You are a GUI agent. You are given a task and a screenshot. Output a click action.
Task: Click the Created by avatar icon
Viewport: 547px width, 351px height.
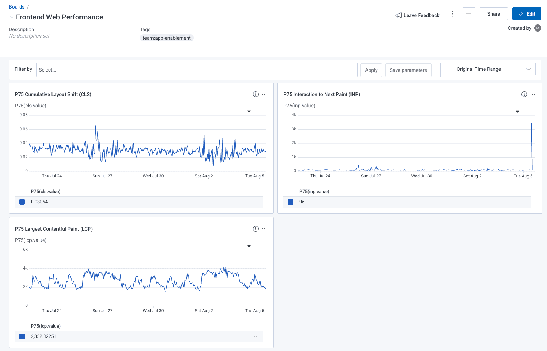click(538, 28)
